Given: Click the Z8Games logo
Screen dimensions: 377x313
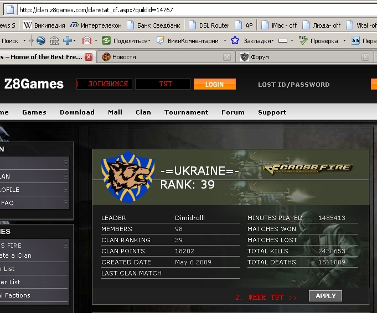Looking at the screenshot, I should point(34,84).
